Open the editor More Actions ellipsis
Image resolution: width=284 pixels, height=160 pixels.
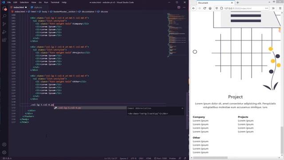(x=184, y=7)
